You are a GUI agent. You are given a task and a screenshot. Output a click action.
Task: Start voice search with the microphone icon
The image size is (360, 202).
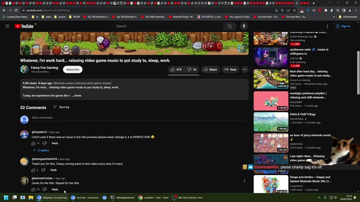coord(244,26)
